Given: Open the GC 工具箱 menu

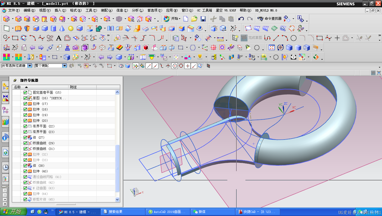Looking at the screenshot, I should pyautogui.click(x=204, y=10).
